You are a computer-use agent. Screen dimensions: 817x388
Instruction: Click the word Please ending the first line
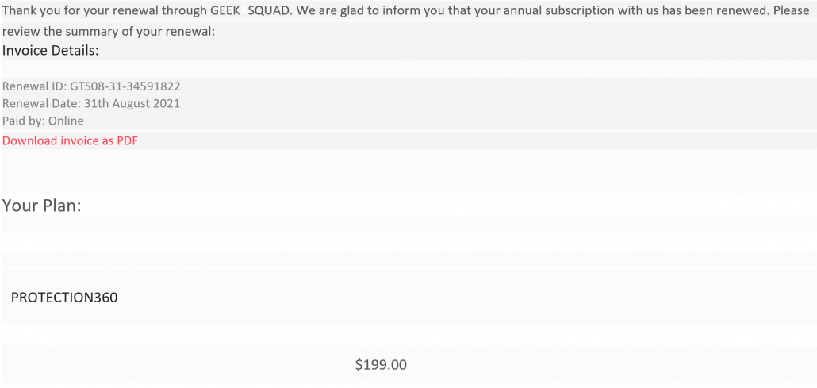(790, 10)
